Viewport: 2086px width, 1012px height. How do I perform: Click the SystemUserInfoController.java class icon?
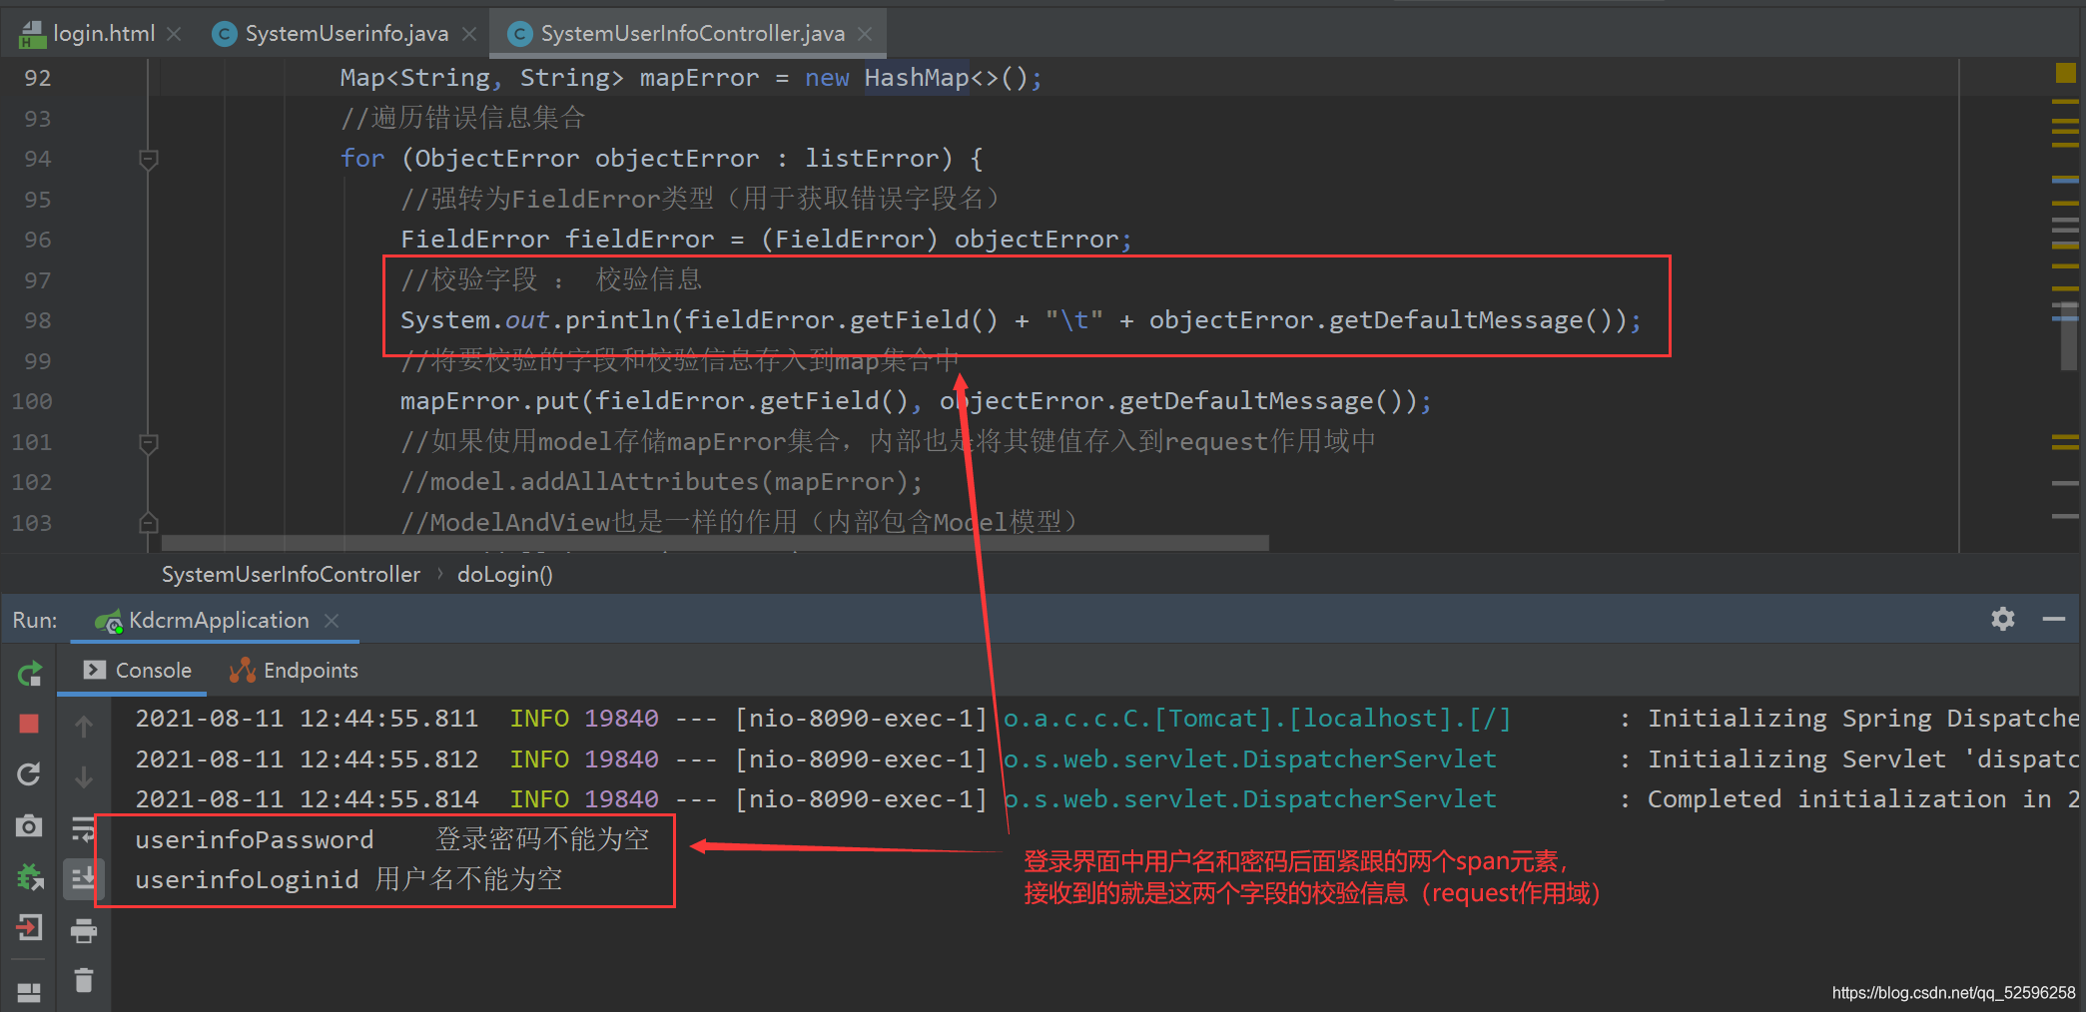click(x=519, y=34)
